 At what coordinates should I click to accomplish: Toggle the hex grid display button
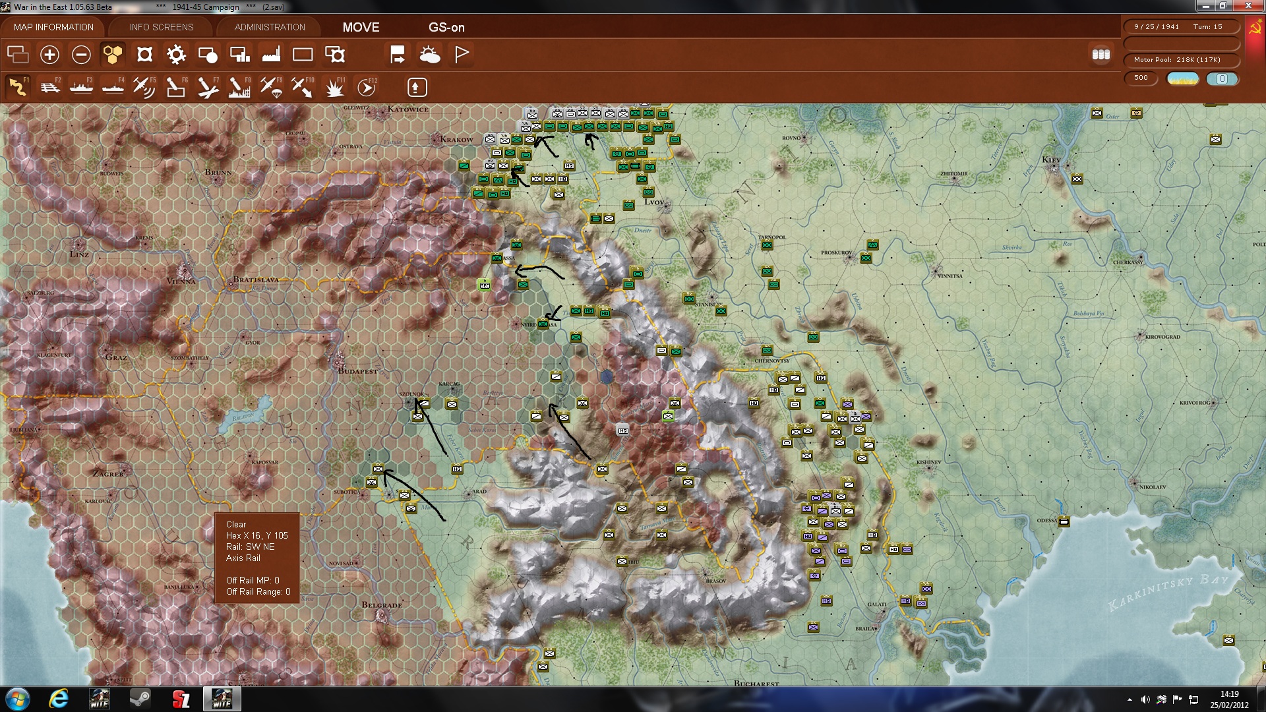tap(113, 55)
